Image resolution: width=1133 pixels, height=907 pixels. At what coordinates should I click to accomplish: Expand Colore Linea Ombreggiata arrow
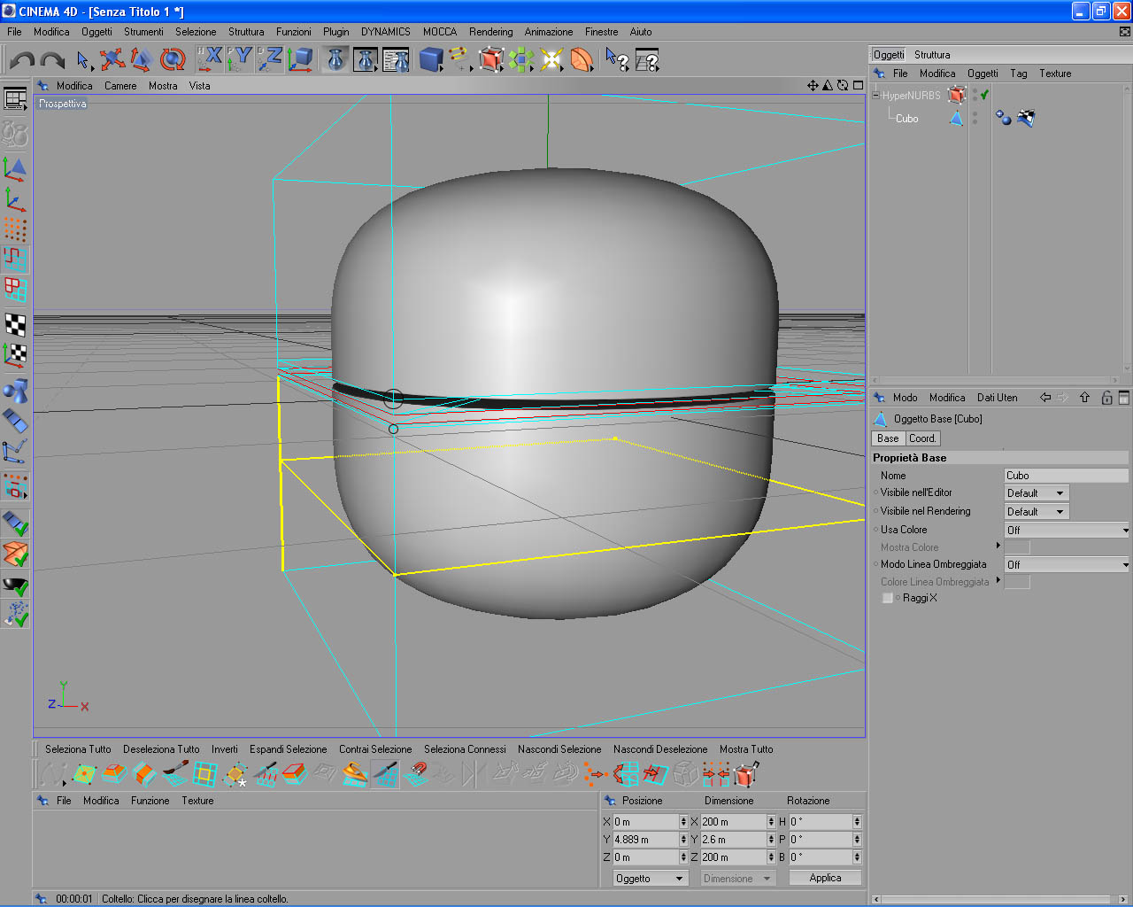click(x=998, y=580)
